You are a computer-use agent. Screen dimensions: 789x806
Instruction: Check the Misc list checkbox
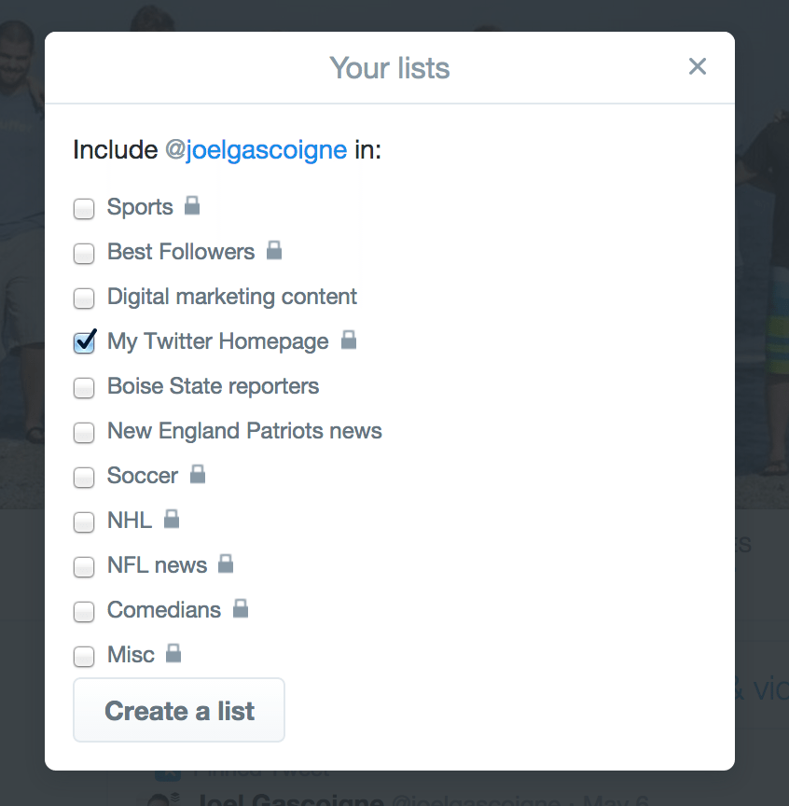click(84, 657)
